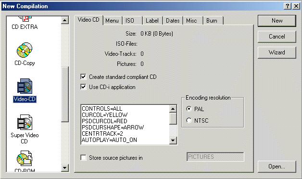This screenshot has height=179, width=302.
Task: Click the question mark help icon
Action: point(287,6)
